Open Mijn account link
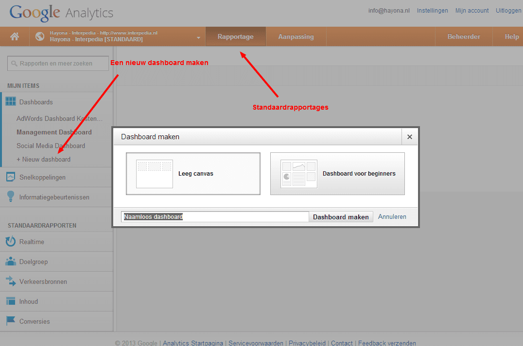Screen dimensions: 523x346 tap(472, 11)
